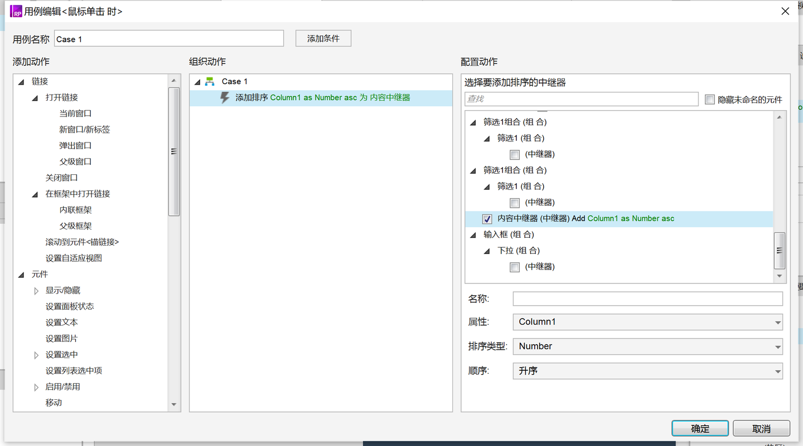The height and width of the screenshot is (446, 803).
Task: Select the 父级框架 action
Action: [75, 227]
